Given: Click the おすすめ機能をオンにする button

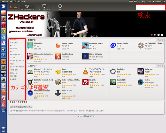Looking at the screenshot, I should point(21,107).
